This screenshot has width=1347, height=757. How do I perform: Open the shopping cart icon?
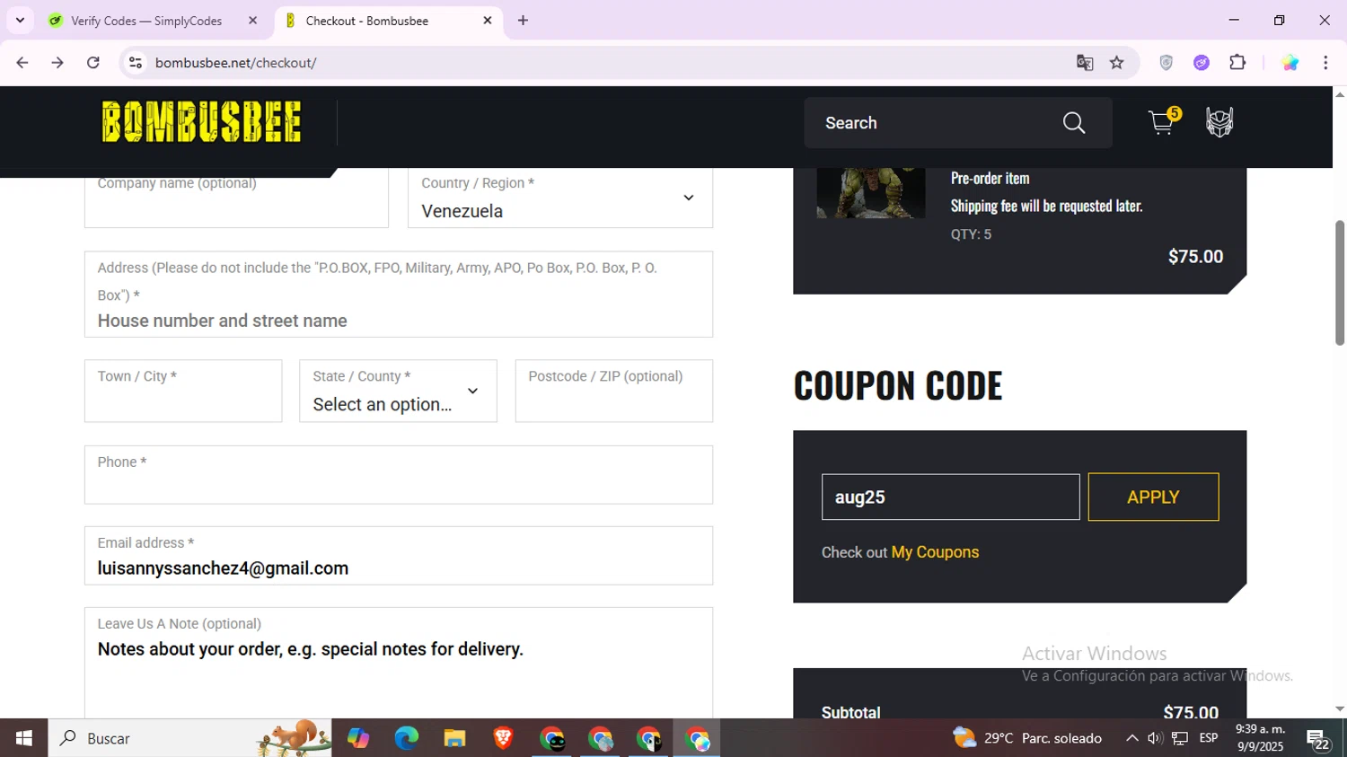click(x=1161, y=123)
